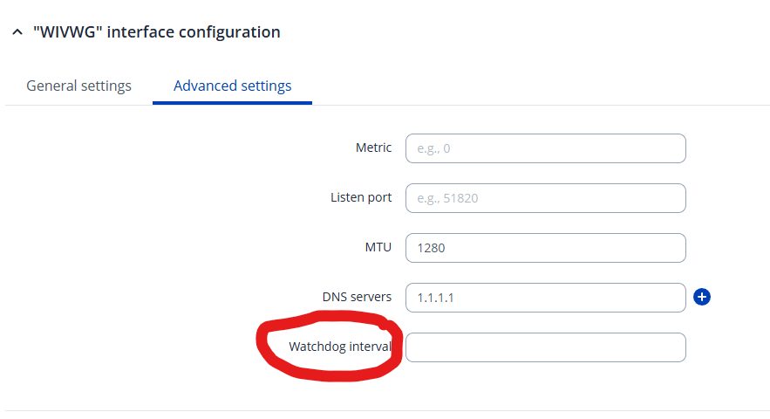The image size is (770, 419).
Task: Click into the Listen port field
Action: [x=545, y=198]
